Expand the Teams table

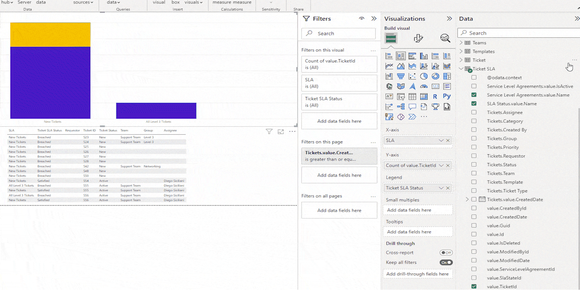461,43
